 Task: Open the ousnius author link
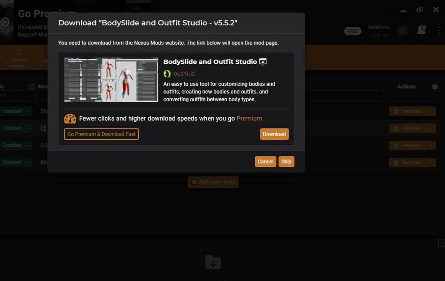coord(184,74)
